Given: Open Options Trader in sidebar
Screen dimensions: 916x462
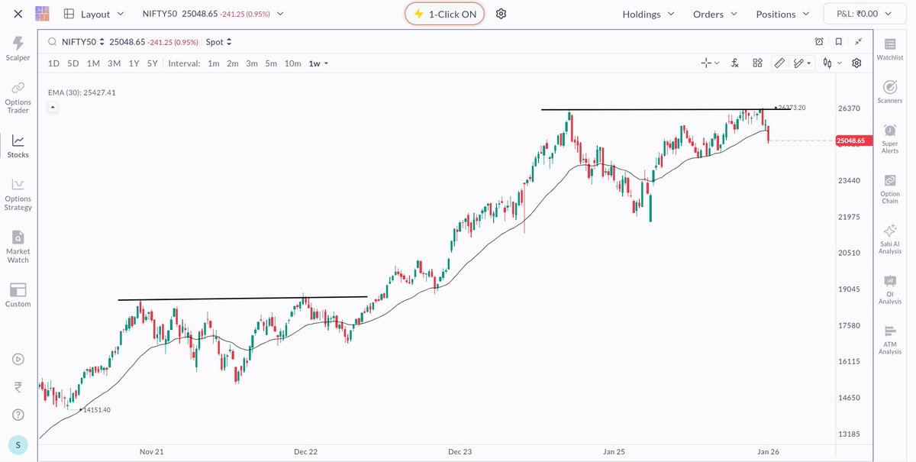Looking at the screenshot, I should pyautogui.click(x=18, y=98).
